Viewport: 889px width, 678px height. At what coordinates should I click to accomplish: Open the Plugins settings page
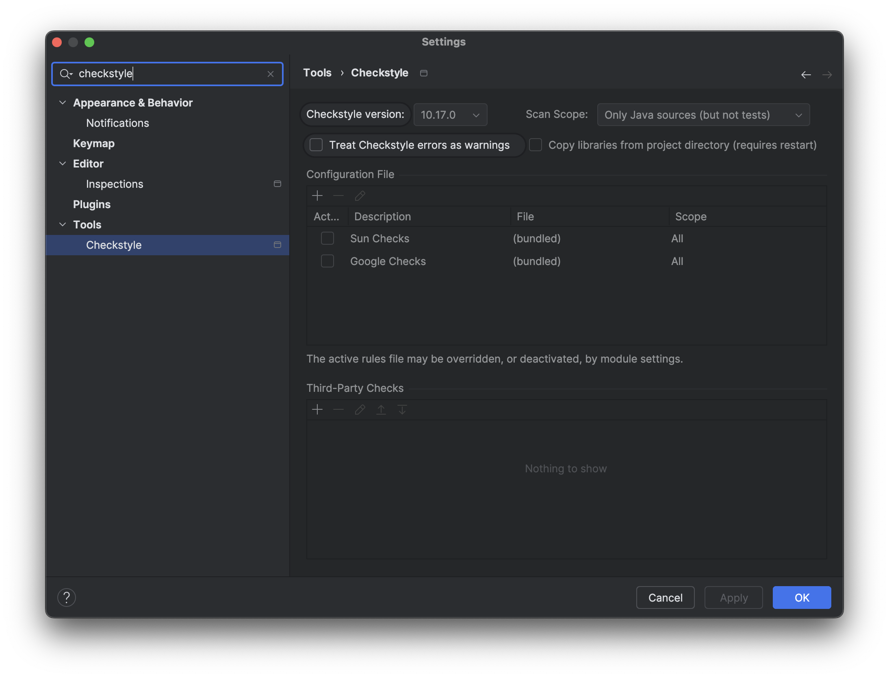tap(92, 204)
